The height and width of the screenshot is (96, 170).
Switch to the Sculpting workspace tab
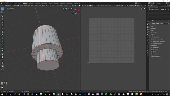pyautogui.click(x=31, y=3)
